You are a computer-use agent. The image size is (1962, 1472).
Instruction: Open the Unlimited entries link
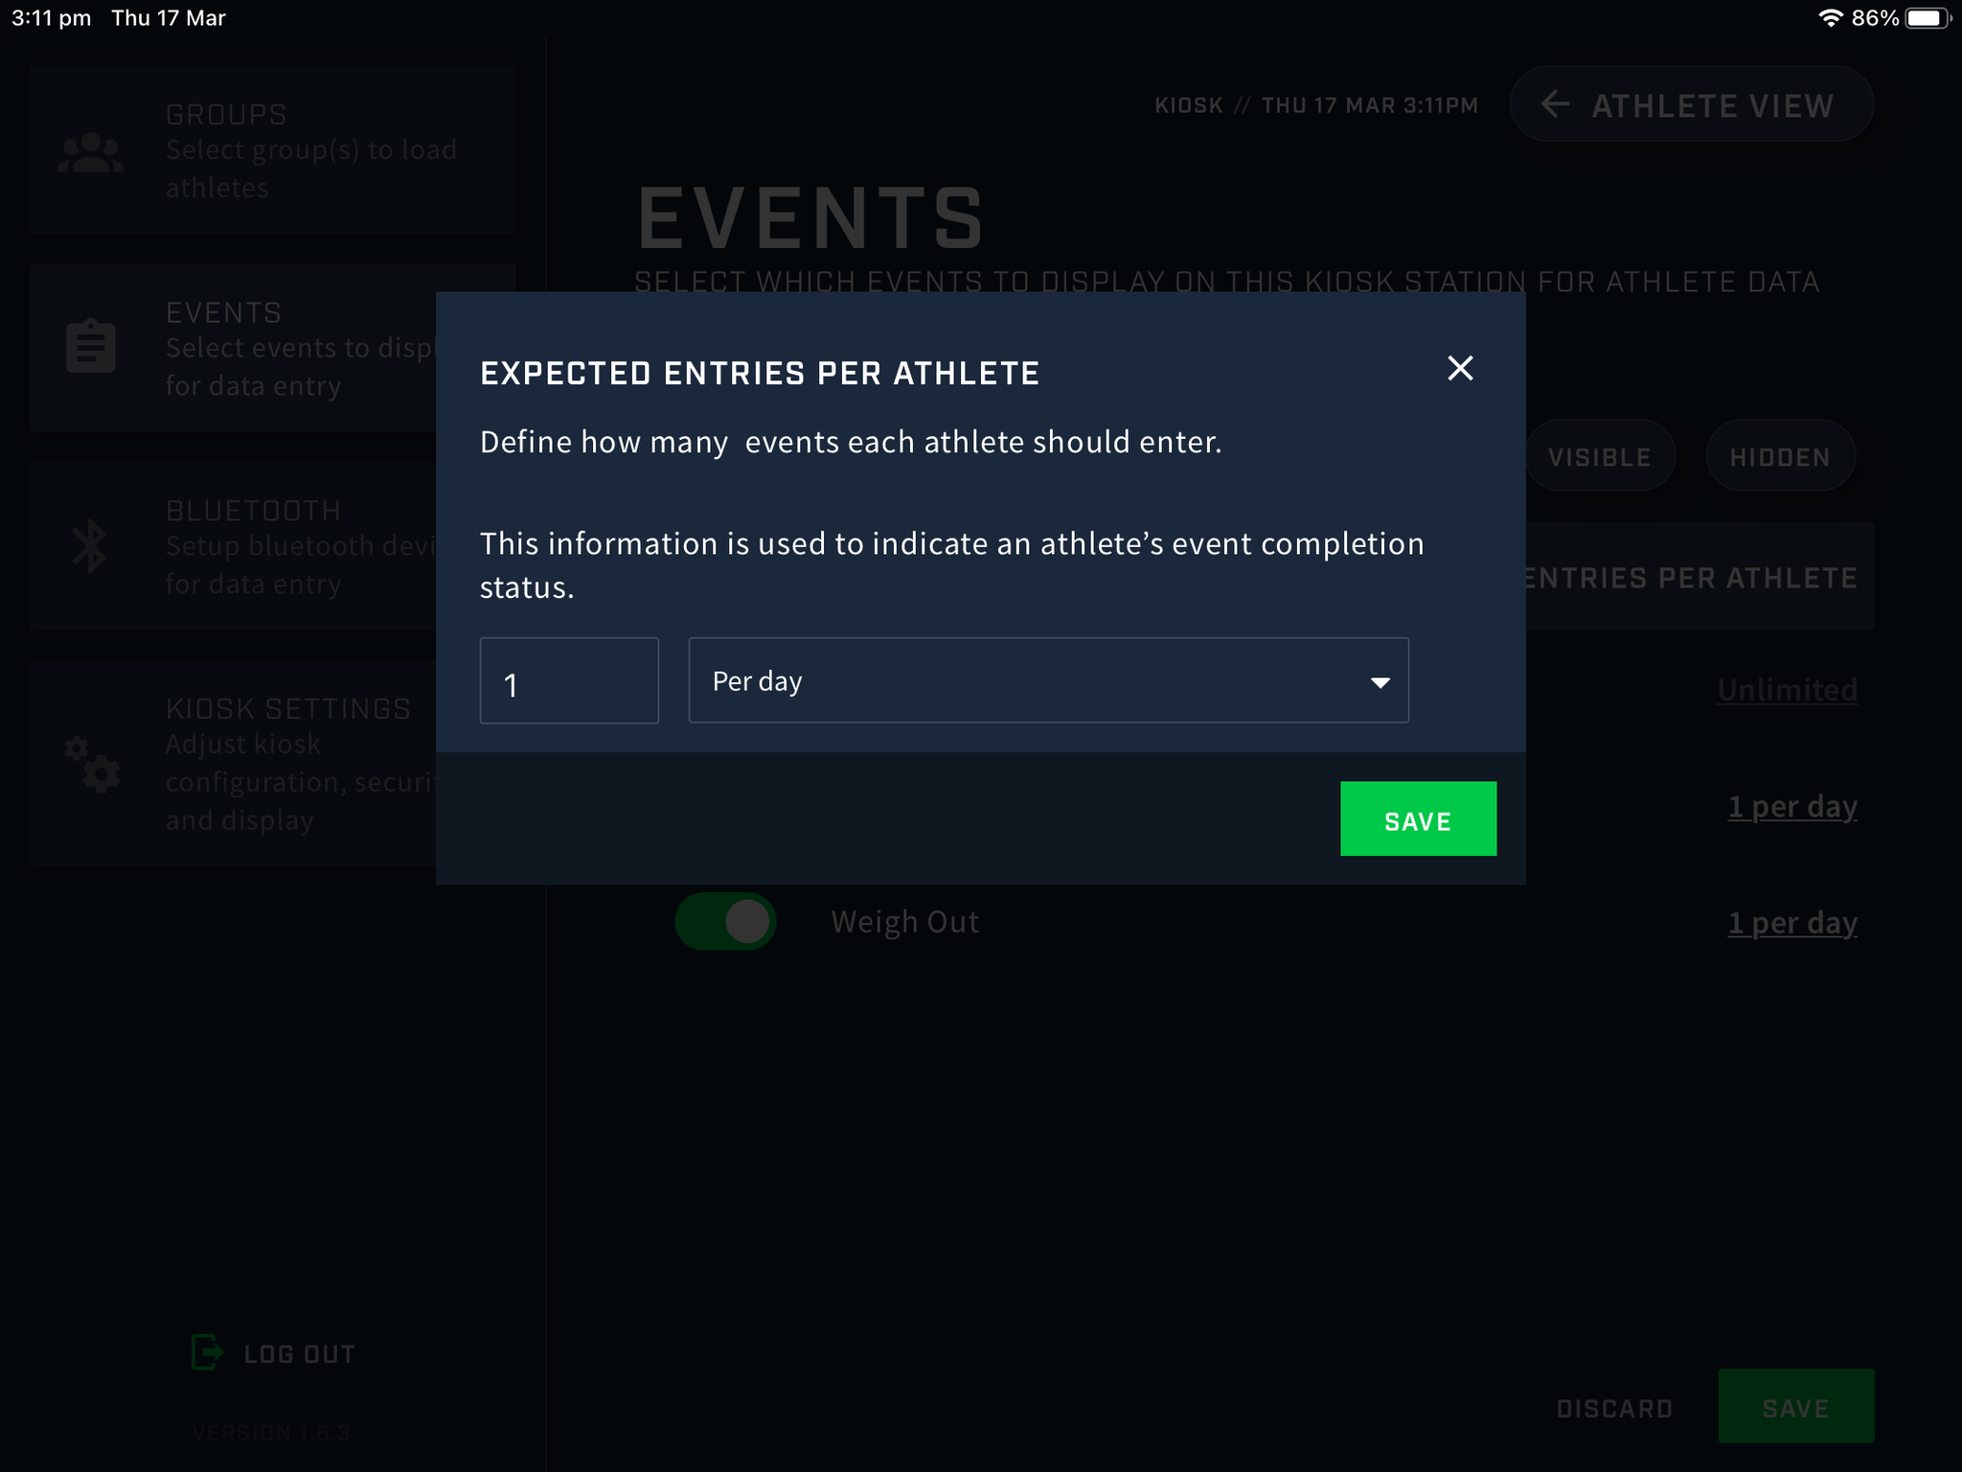pos(1787,689)
